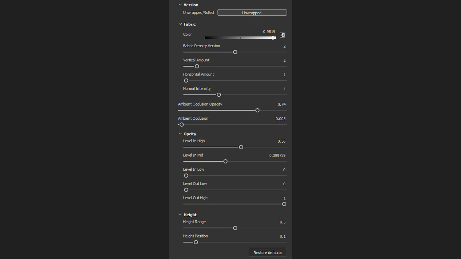Click the Height Range slider handle
The image size is (461, 259).
[235, 228]
